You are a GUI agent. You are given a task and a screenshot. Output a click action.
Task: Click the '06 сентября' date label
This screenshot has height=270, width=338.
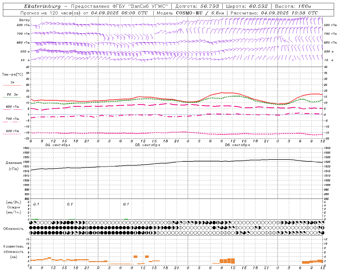pos(237,145)
